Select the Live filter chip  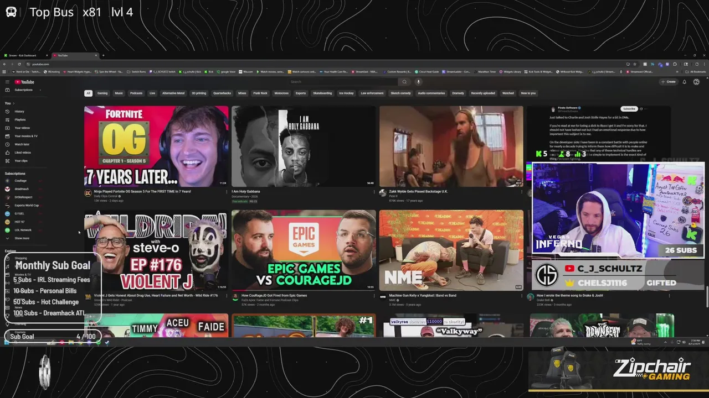click(152, 93)
